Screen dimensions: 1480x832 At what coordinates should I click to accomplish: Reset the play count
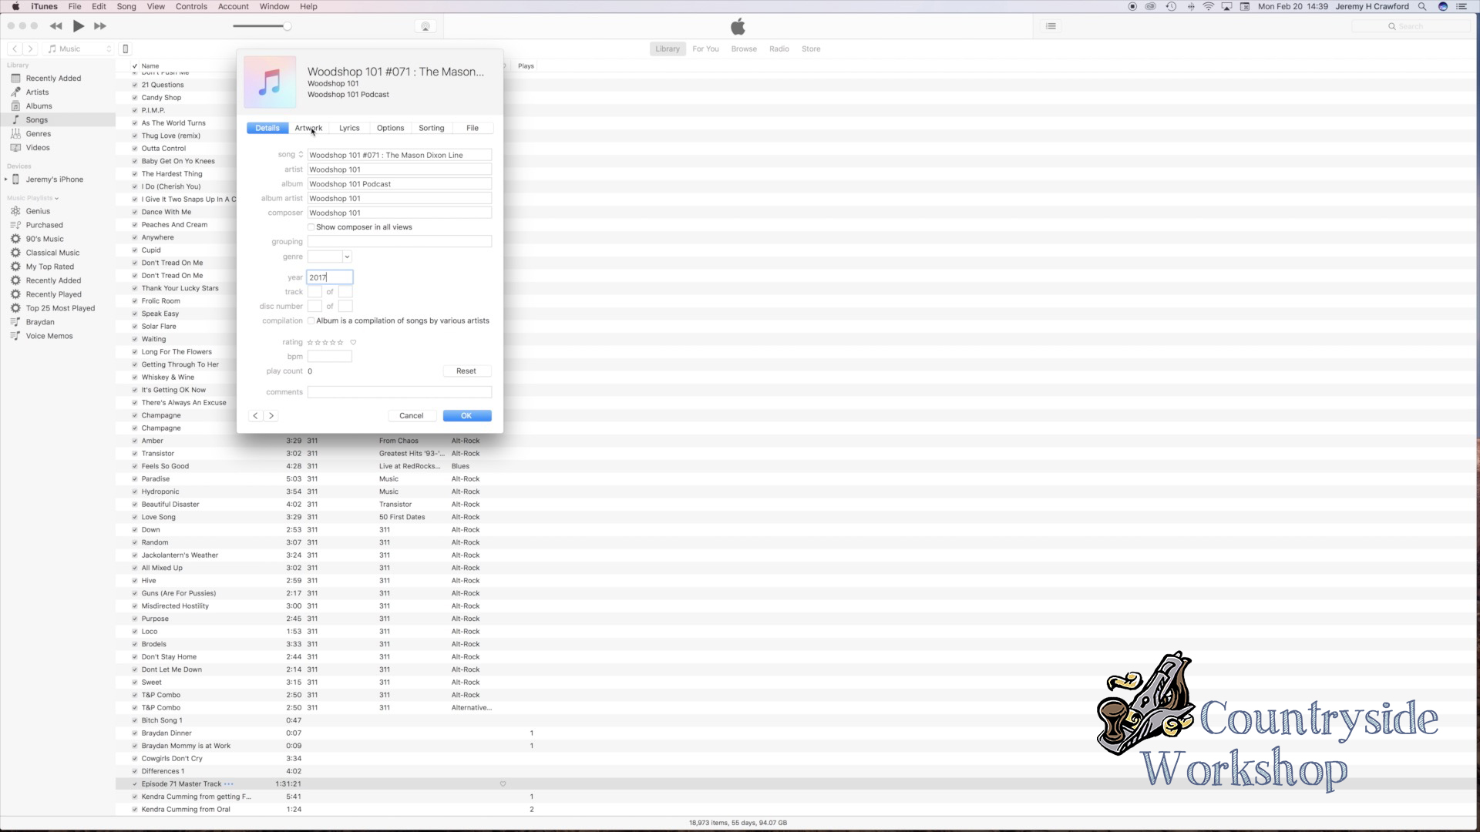[x=466, y=371]
